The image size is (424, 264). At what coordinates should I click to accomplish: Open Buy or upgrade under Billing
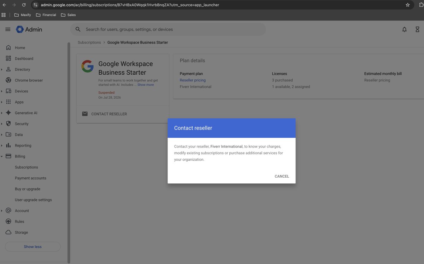(28, 189)
